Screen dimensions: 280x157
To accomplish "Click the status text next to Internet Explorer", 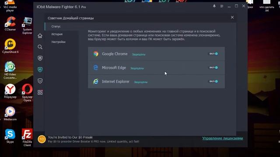I will coord(141,82).
